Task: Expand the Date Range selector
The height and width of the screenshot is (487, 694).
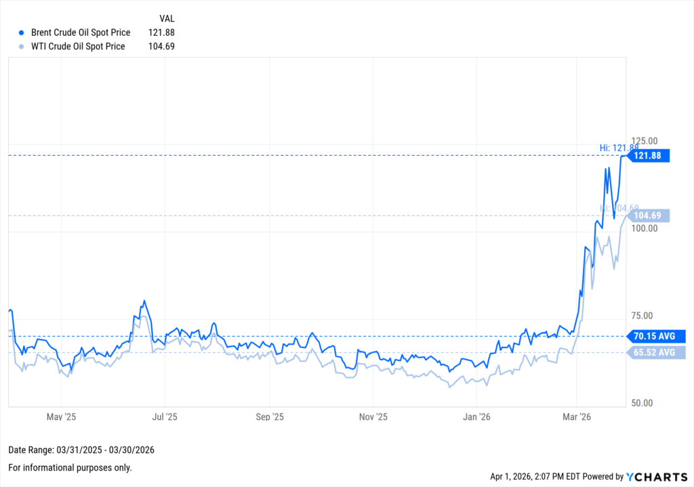Action: coord(81,450)
